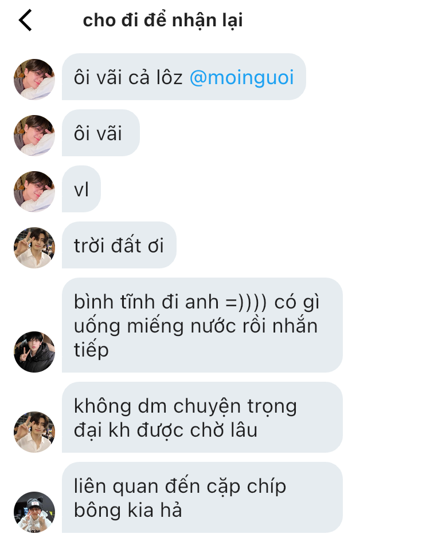The height and width of the screenshot is (542, 430).
Task: Tap the word 'tiếp' in the long message
Action: [91, 350]
